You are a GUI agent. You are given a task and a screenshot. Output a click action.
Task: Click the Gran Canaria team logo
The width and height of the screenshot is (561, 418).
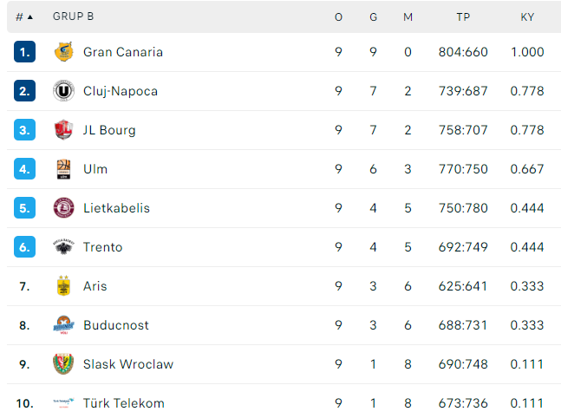coord(63,52)
